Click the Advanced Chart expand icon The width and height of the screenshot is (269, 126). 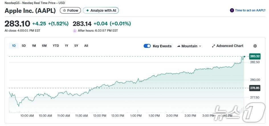coord(213,46)
